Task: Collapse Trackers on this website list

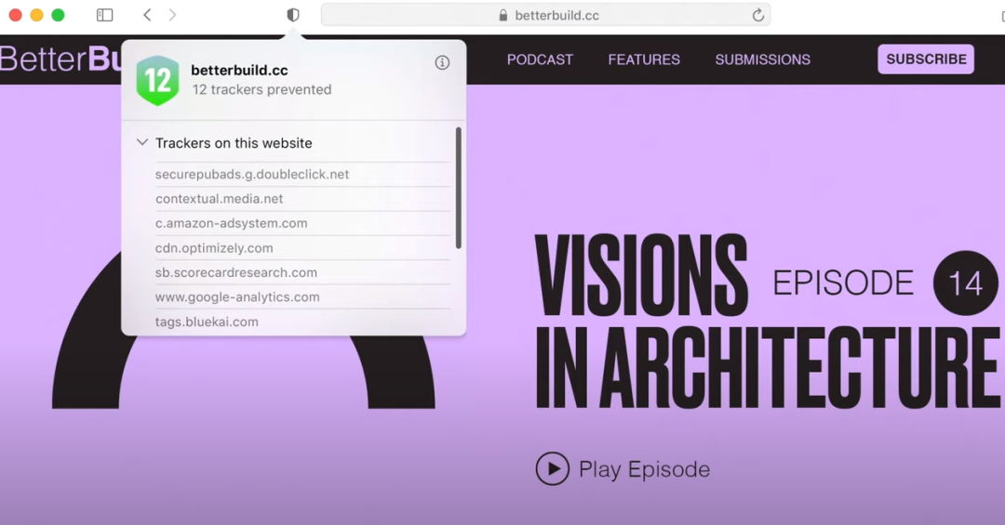Action: [x=142, y=142]
